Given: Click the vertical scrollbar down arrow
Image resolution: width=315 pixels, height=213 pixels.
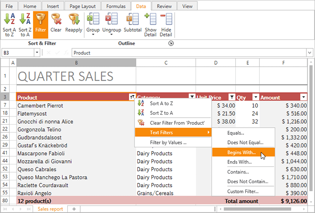Looking at the screenshot, I should click(x=311, y=202).
